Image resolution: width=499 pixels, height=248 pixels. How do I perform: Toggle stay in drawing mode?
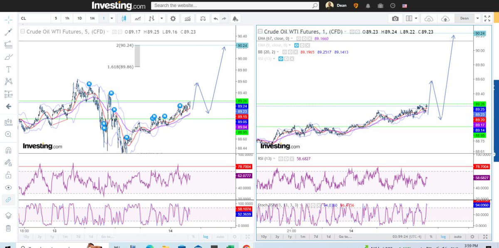pos(8,163)
